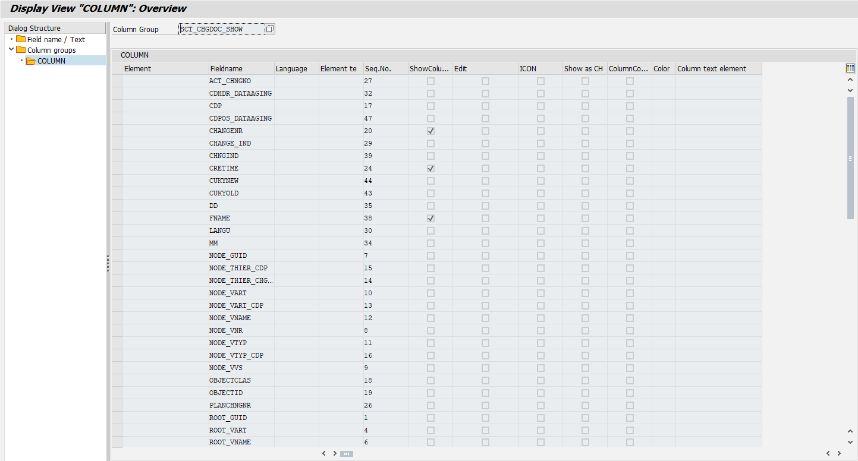The width and height of the screenshot is (858, 461).
Task: Select the row marker for ACT_CHNGNO
Action: [x=117, y=81]
